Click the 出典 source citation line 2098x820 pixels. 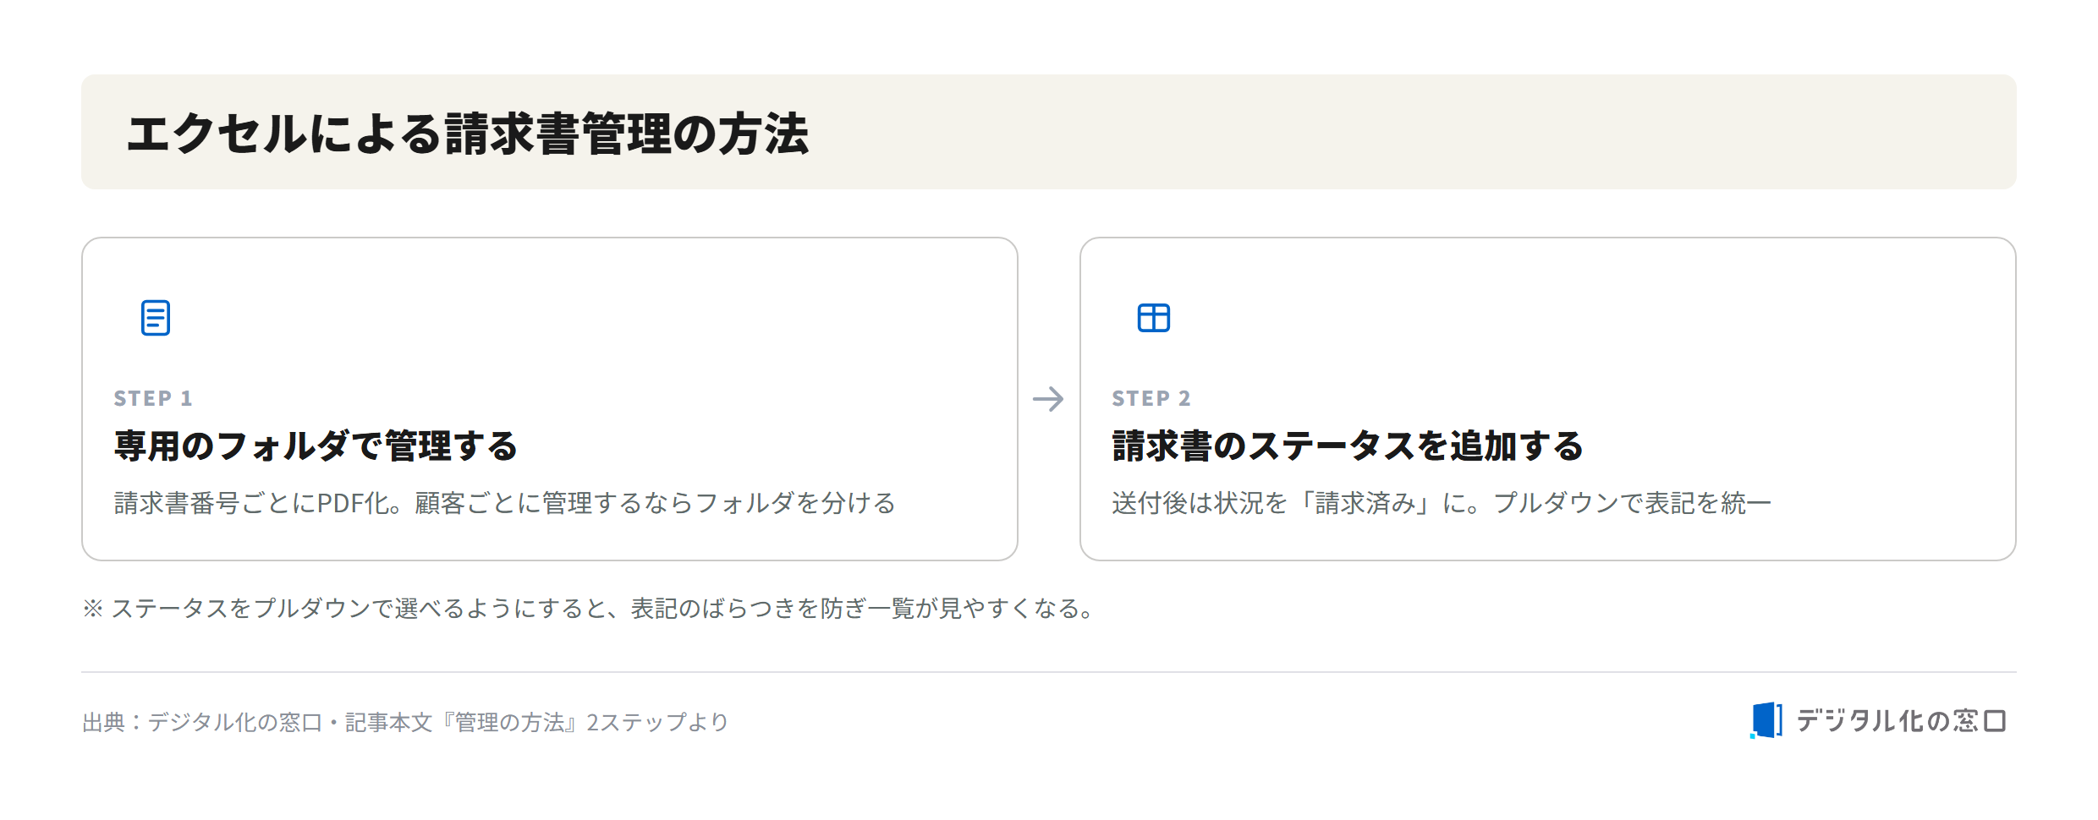pyautogui.click(x=405, y=722)
